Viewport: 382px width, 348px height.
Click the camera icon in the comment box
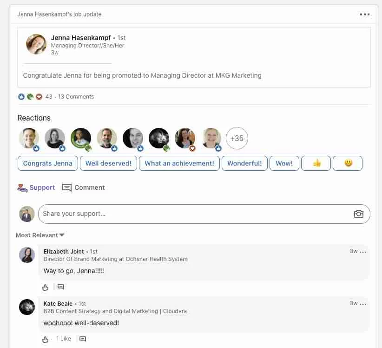358,214
